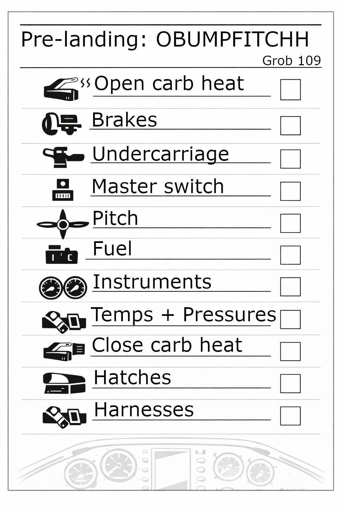Tick the Harnesses checkbox
The width and height of the screenshot is (342, 514).
[290, 416]
